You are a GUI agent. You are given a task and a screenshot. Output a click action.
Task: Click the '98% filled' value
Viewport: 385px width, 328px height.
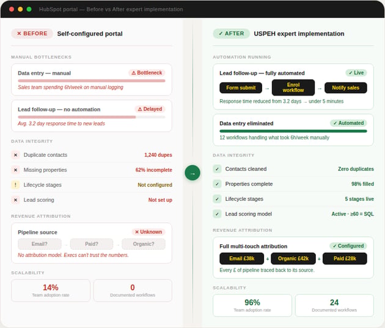(362, 184)
